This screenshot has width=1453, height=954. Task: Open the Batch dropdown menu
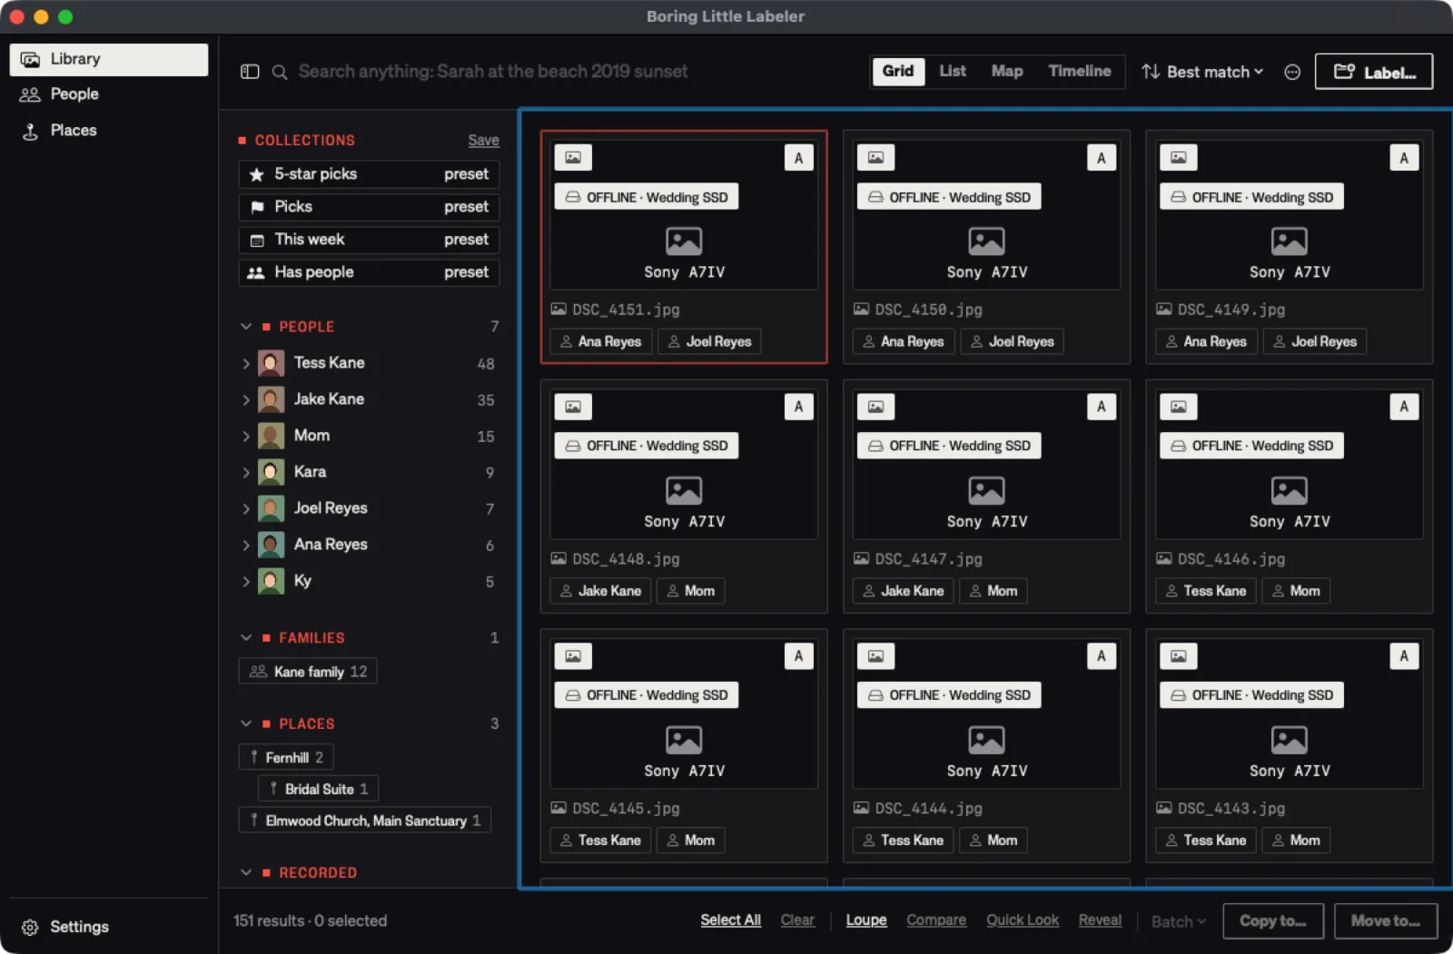coord(1179,921)
